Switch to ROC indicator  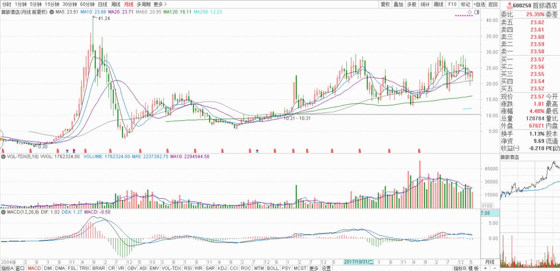pos(246,268)
